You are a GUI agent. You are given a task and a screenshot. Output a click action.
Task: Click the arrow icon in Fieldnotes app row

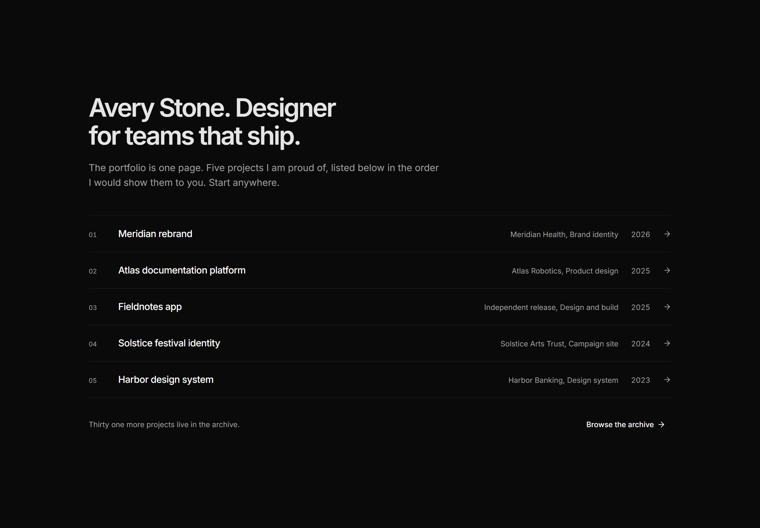[x=667, y=307]
